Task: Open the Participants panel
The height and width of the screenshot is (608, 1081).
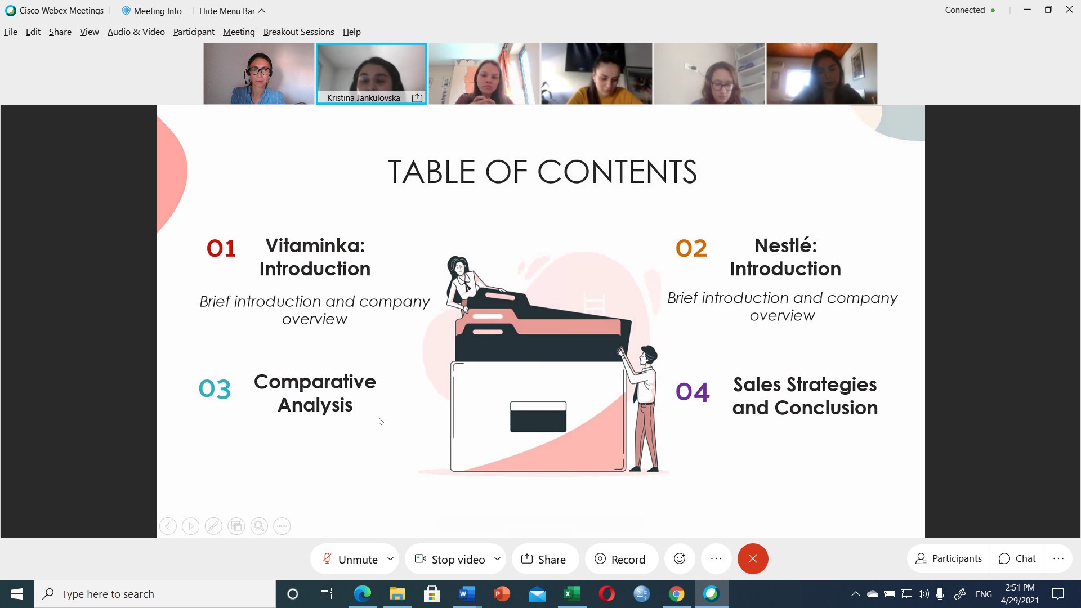Action: [x=949, y=558]
